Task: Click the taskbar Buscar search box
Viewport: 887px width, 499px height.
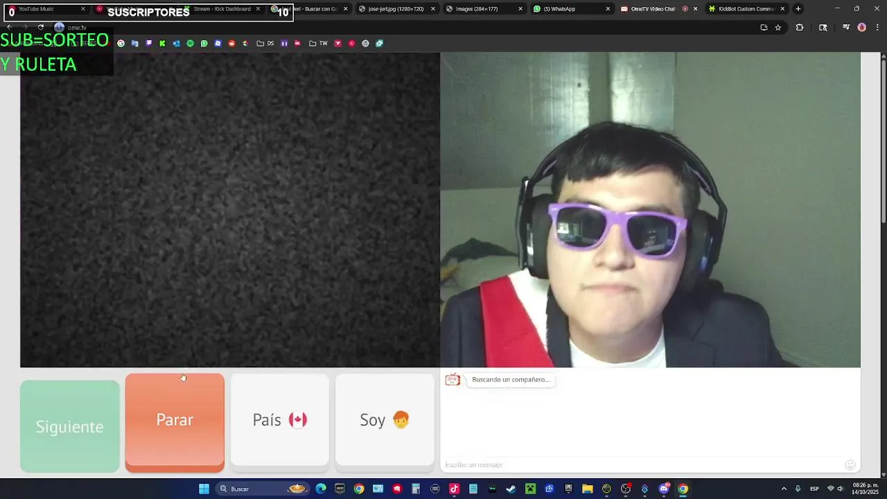Action: [263, 489]
